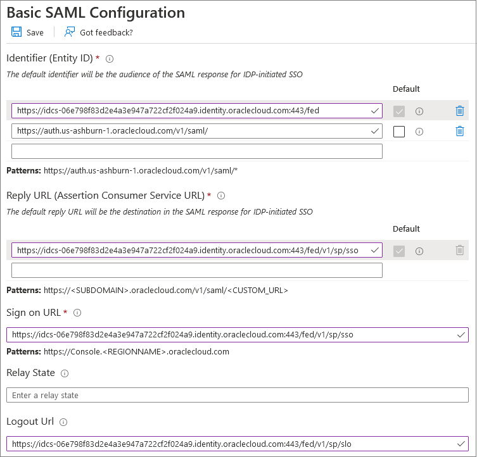Click the empty new identifier field
Screen dimensions: 477x457
[x=197, y=151]
